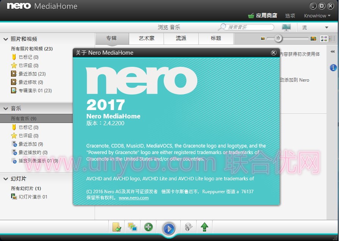
Task: Click the 版本：2.4.2200 version text
Action: coord(105,123)
